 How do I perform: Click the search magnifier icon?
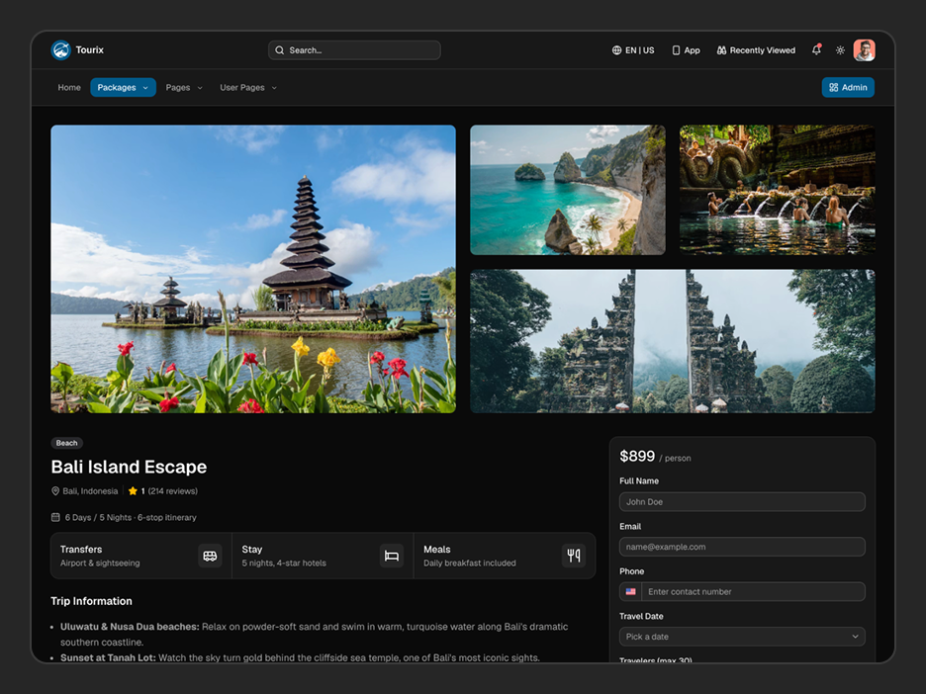coord(280,50)
